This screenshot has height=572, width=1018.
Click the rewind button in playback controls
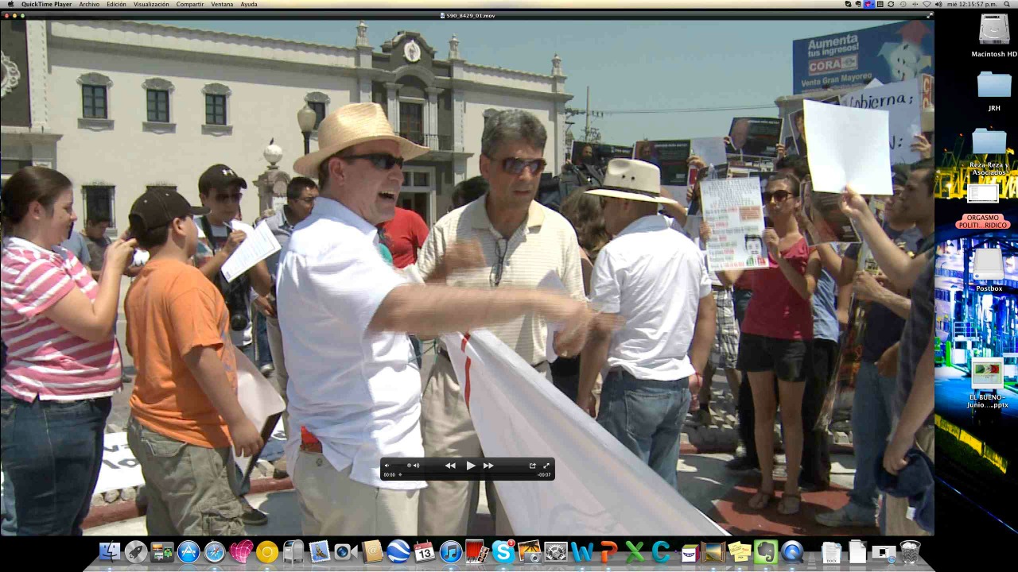[450, 466]
